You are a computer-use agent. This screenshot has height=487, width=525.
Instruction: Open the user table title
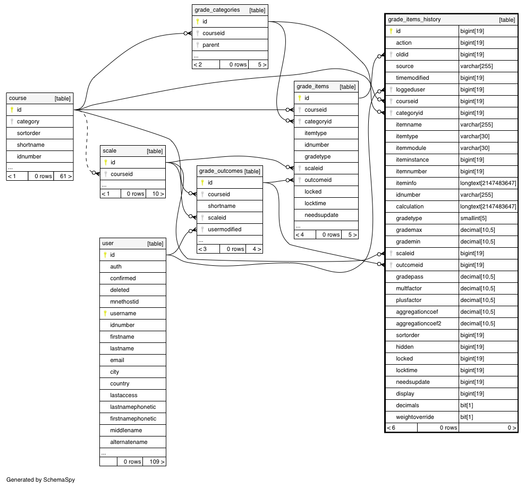pos(108,243)
